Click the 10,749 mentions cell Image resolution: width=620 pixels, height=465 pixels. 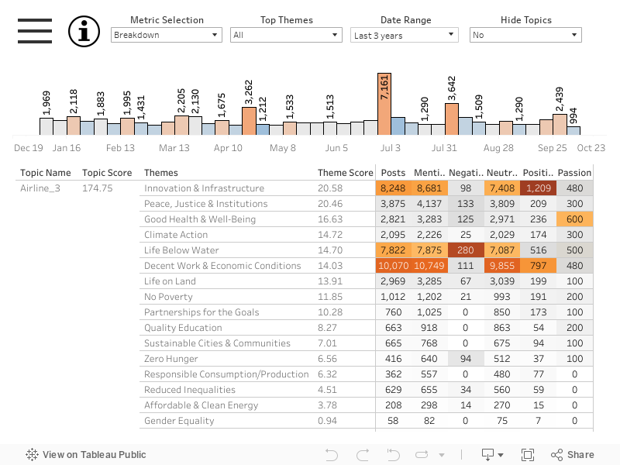(x=429, y=266)
